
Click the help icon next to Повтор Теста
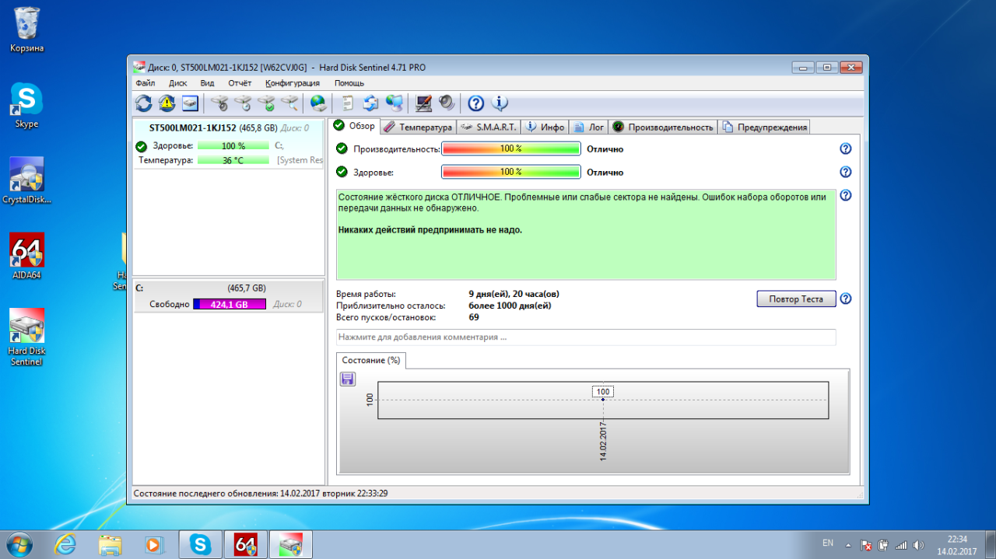pos(846,299)
